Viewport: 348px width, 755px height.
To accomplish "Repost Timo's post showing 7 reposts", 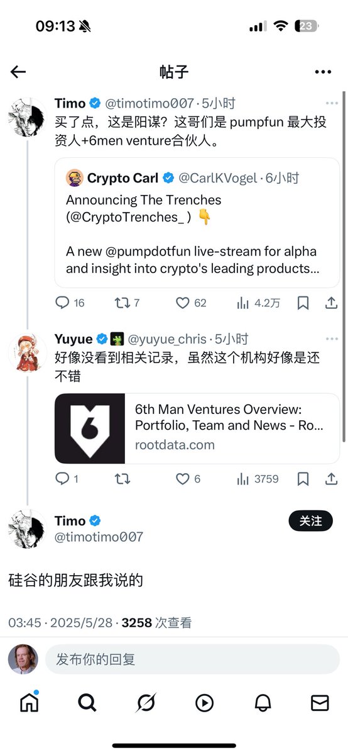I will click(x=126, y=303).
